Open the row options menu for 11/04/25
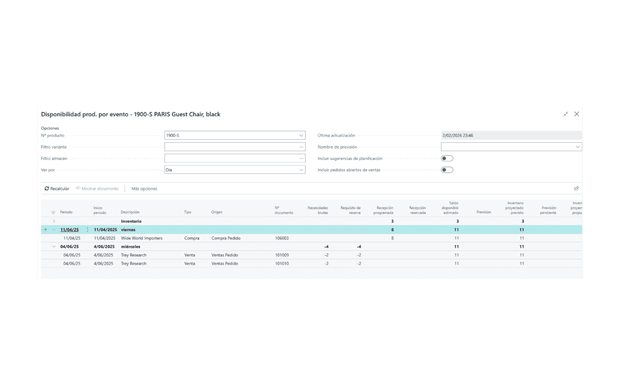620x385 pixels. [88, 230]
